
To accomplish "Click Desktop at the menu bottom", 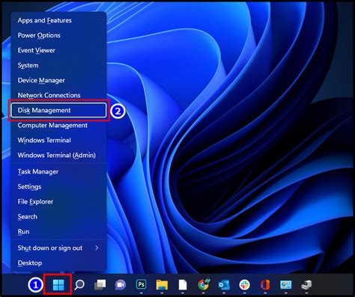I will pos(59,263).
